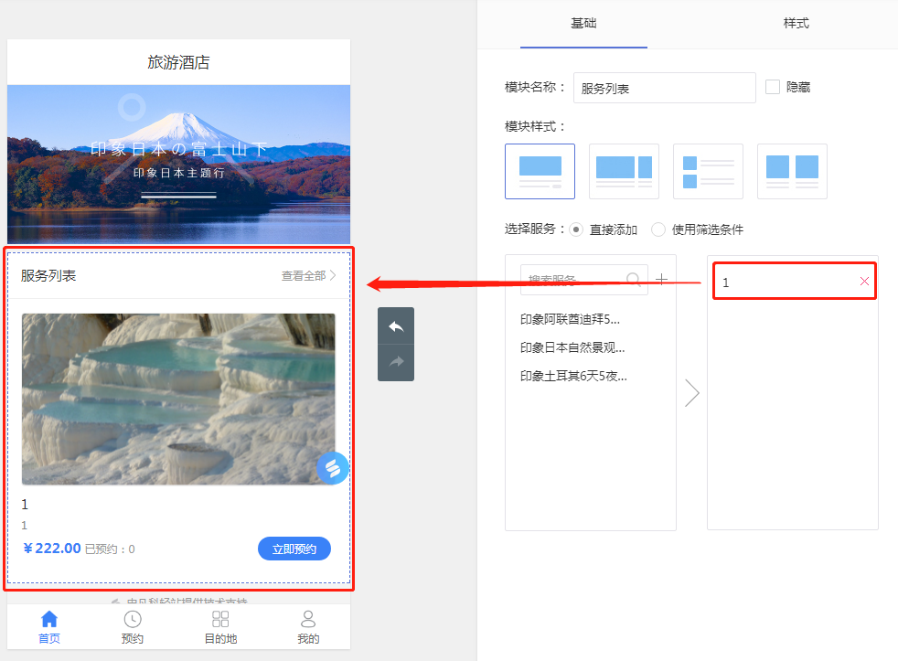The image size is (898, 661).
Task: Select the 首页 home icon in bottom nav
Action: coord(48,620)
